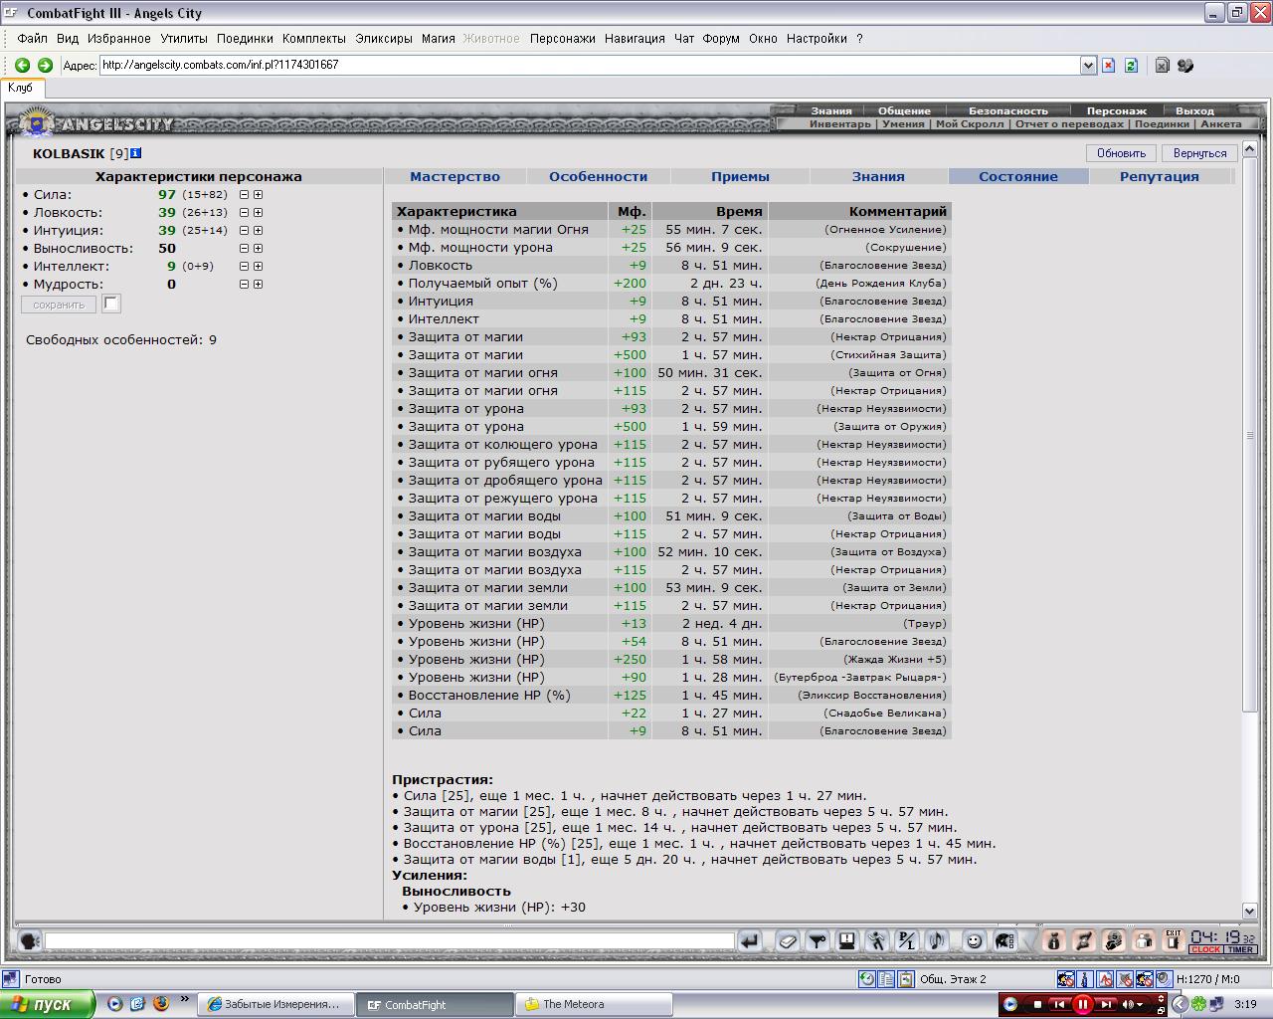Expand hidden system tray icons arrow
Viewport: 1273px width, 1019px height.
[x=1179, y=1004]
